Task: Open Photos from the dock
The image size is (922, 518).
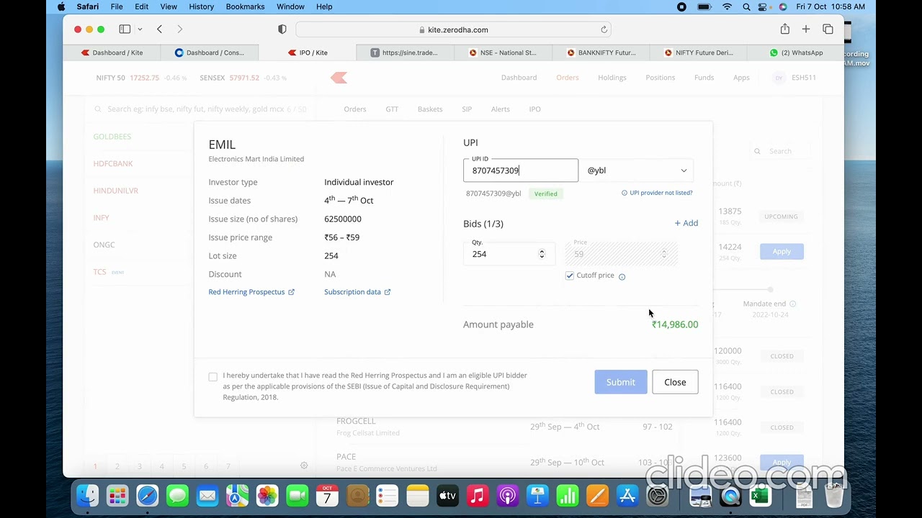Action: (267, 496)
